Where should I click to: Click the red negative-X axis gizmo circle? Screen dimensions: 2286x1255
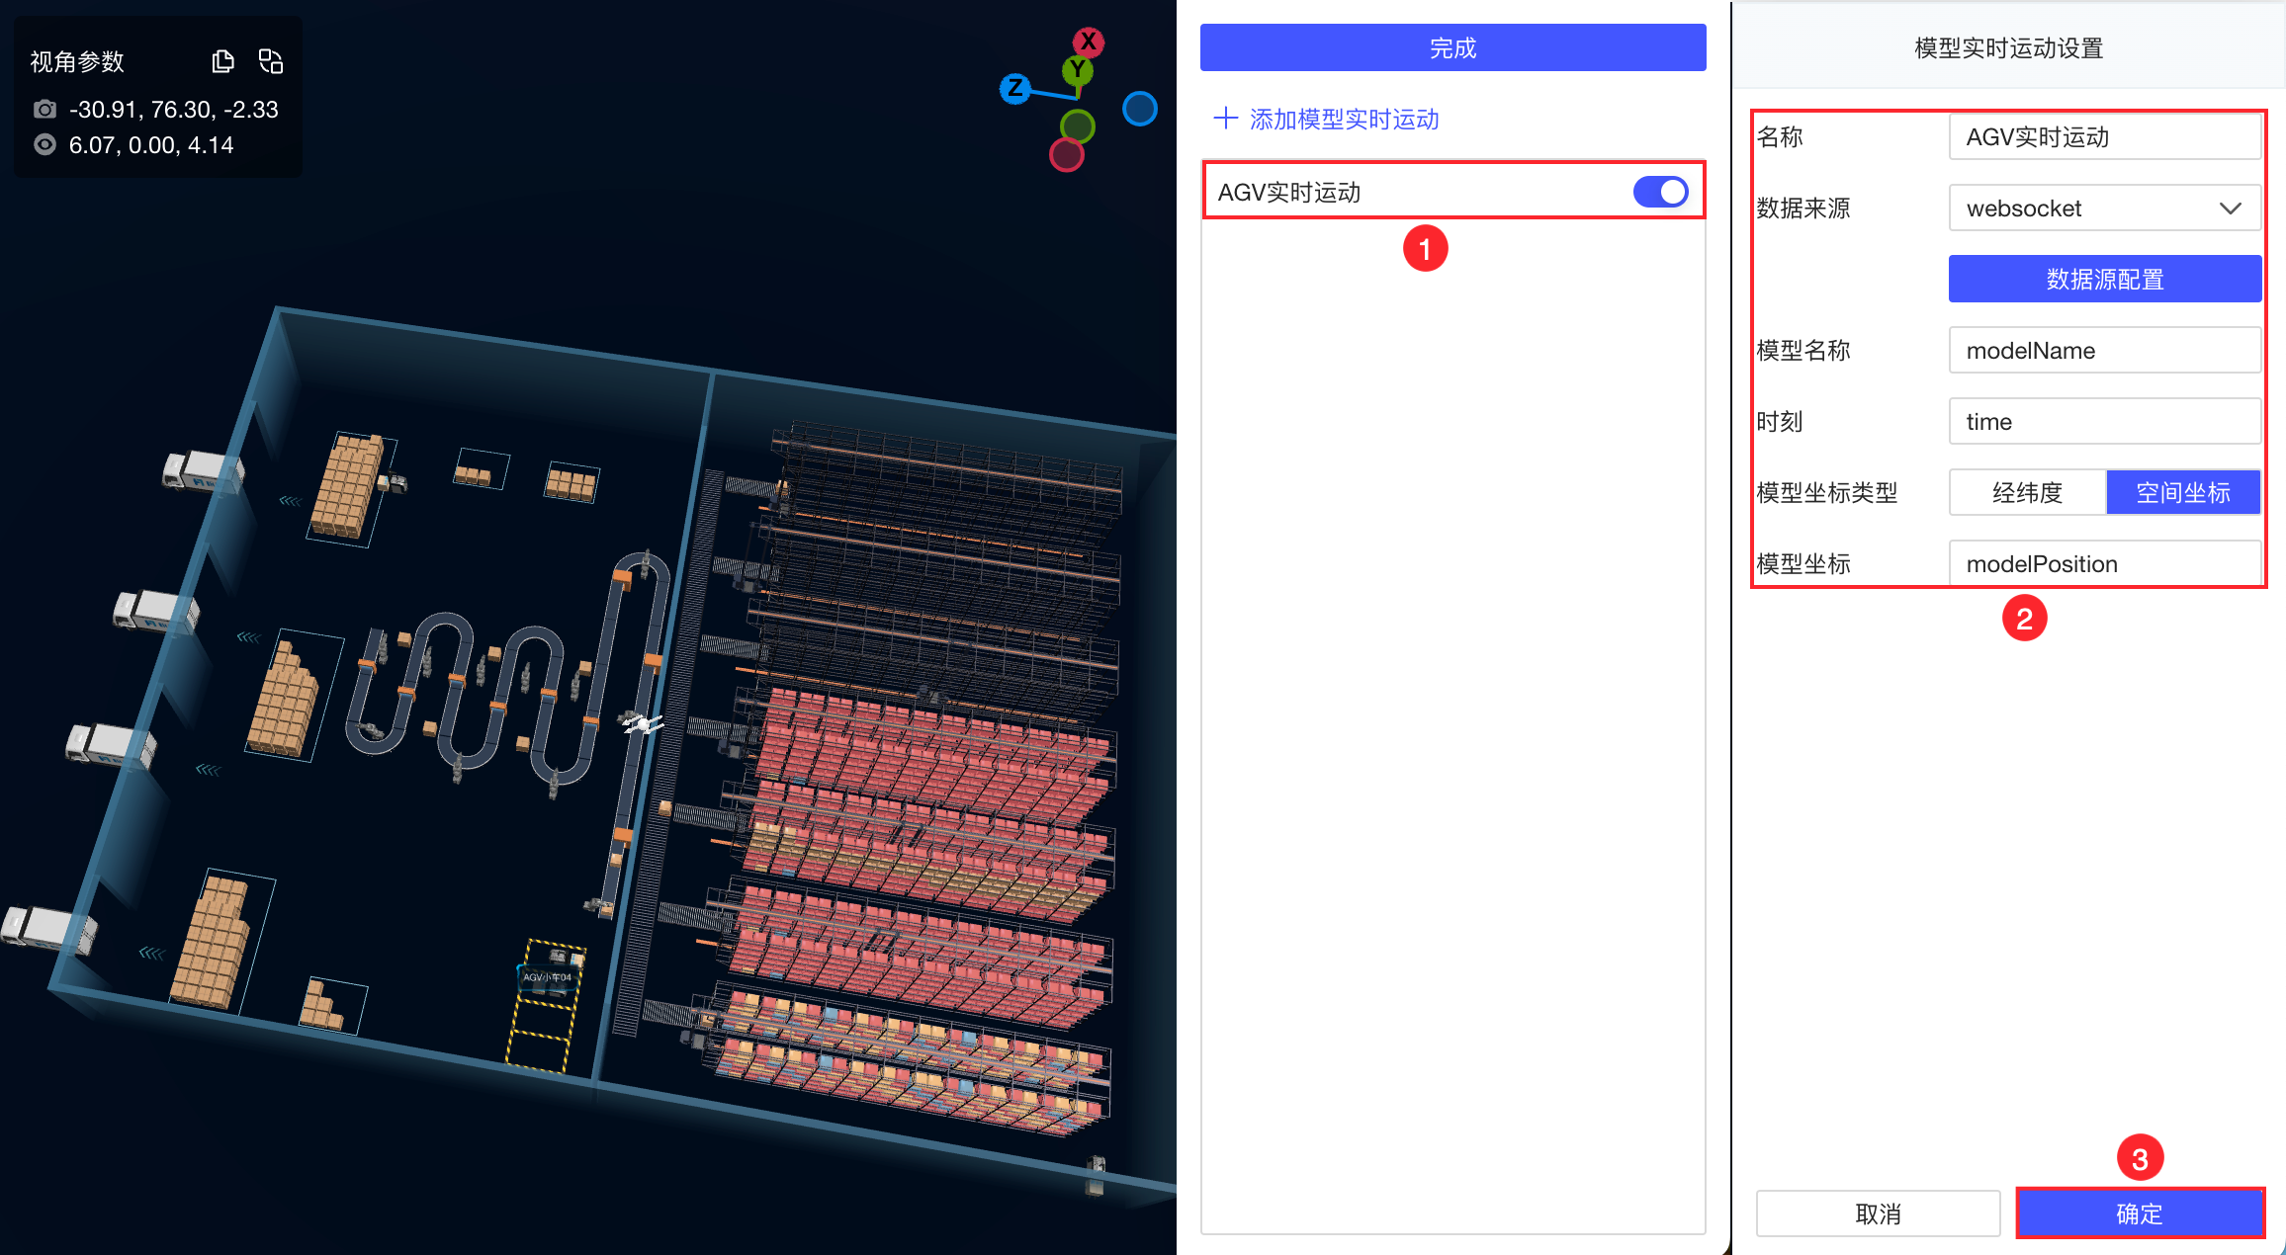(x=1066, y=155)
